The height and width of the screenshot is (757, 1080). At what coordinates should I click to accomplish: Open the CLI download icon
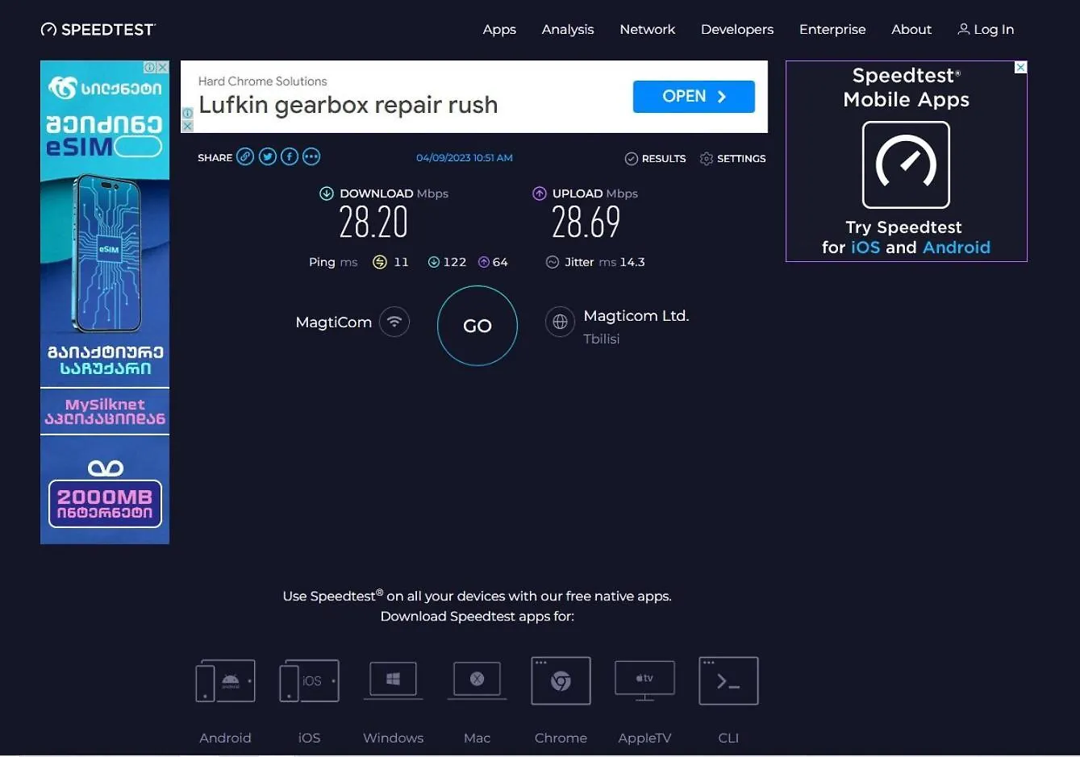tap(728, 681)
